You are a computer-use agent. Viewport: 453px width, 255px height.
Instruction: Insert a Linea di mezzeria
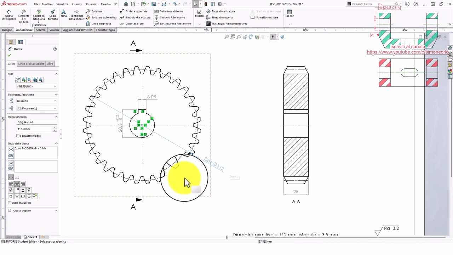(x=220, y=17)
